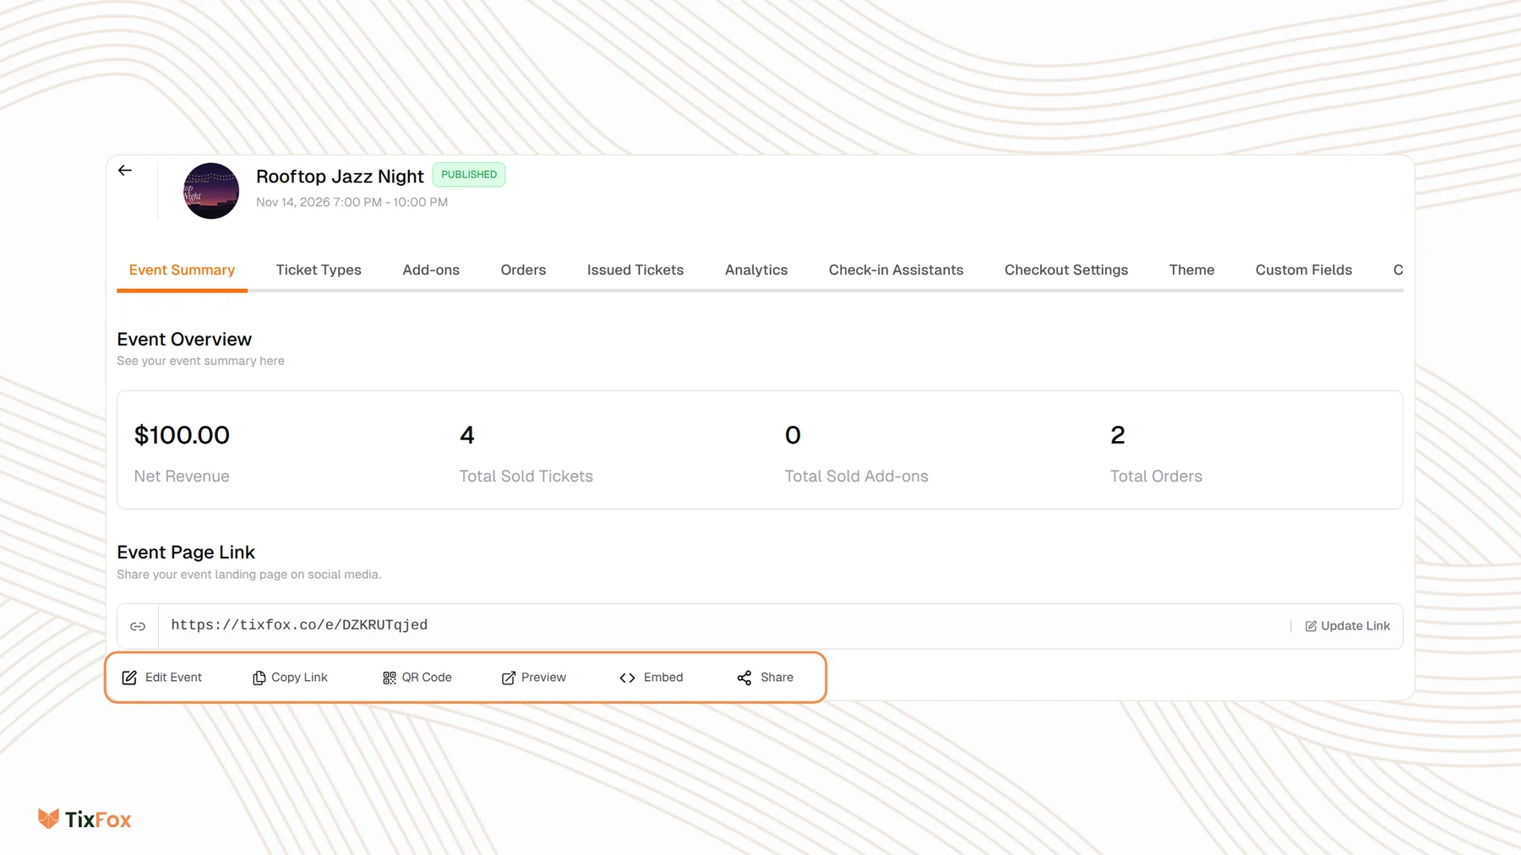Viewport: 1521px width, 855px height.
Task: Click the Embed button label
Action: (x=663, y=678)
